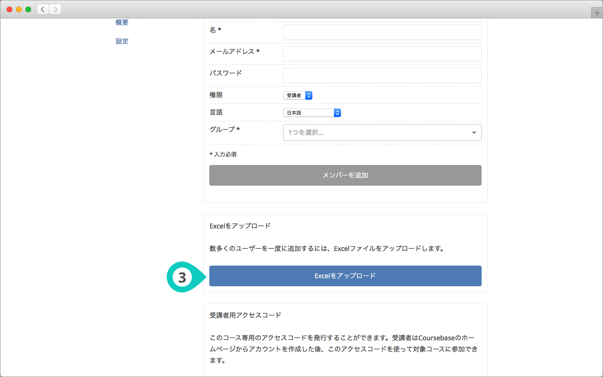Click the メールアドレス field label
The height and width of the screenshot is (377, 603).
pos(234,51)
